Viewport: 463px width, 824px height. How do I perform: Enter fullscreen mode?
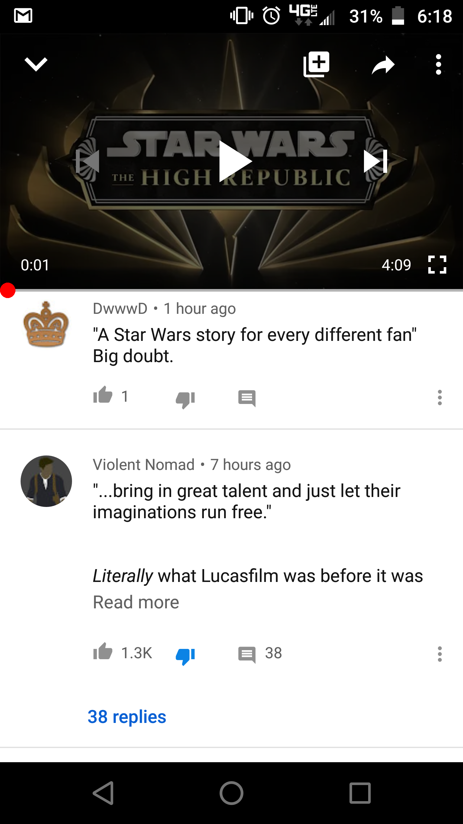[437, 265]
